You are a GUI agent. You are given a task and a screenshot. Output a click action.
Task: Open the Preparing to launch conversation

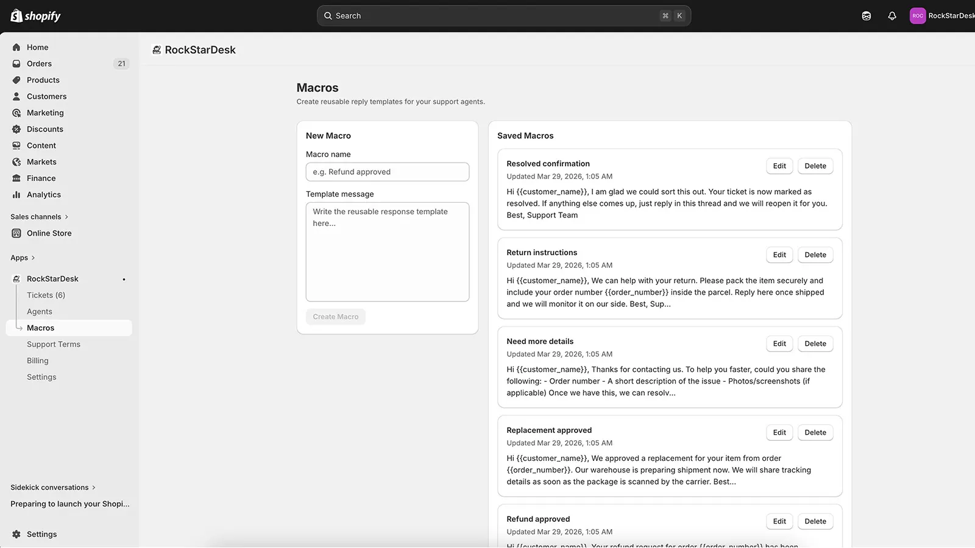pos(70,504)
